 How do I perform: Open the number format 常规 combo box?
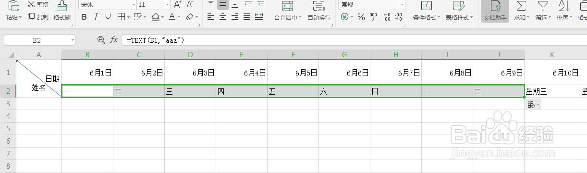tap(372, 5)
